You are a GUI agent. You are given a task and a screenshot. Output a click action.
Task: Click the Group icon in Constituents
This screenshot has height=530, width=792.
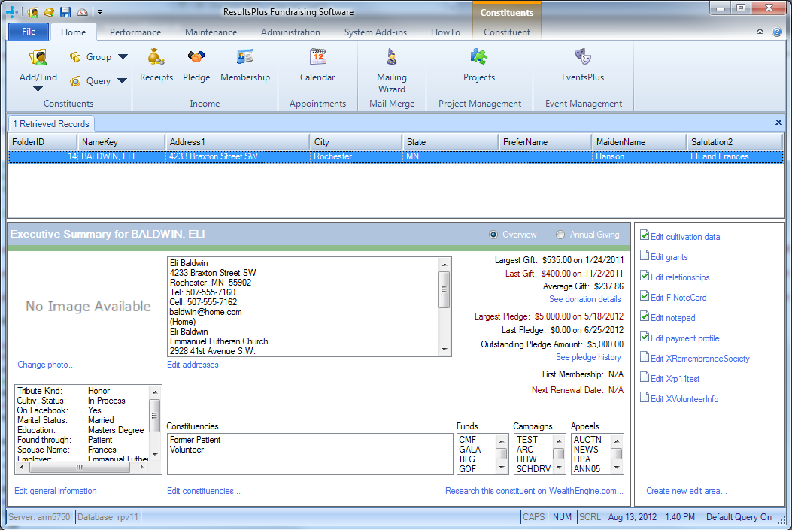click(x=75, y=57)
